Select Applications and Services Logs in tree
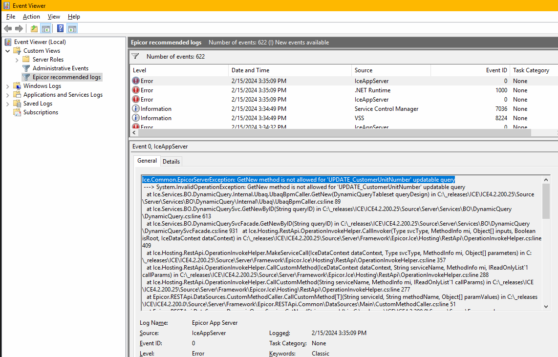The width and height of the screenshot is (558, 357). [63, 95]
